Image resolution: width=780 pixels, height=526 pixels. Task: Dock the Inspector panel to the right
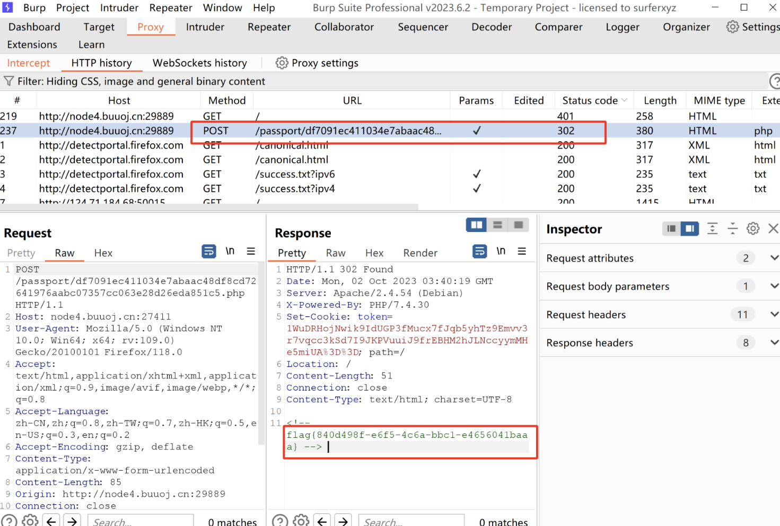click(x=690, y=228)
